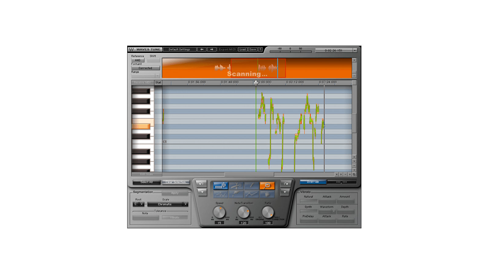
Task: Zoom in vertically on pitch grid
Action: click(x=354, y=170)
